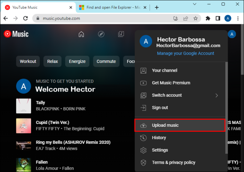Open Cupid (Twin Ver.) thumbnail
The image size is (244, 172).
point(24,126)
